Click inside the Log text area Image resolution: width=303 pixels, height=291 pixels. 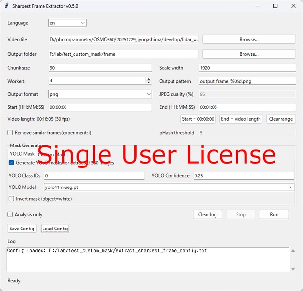coord(148,259)
